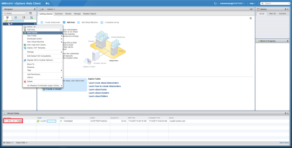The width and height of the screenshot is (292, 148).
Task: Open the navigation history clock icon
Action: coord(31,13)
